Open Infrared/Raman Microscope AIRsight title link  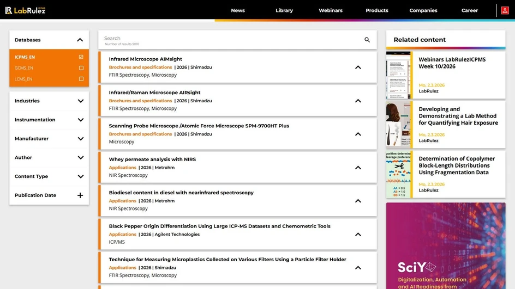click(154, 93)
